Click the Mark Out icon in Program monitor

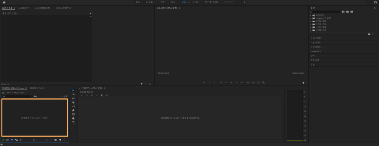(x=214, y=82)
